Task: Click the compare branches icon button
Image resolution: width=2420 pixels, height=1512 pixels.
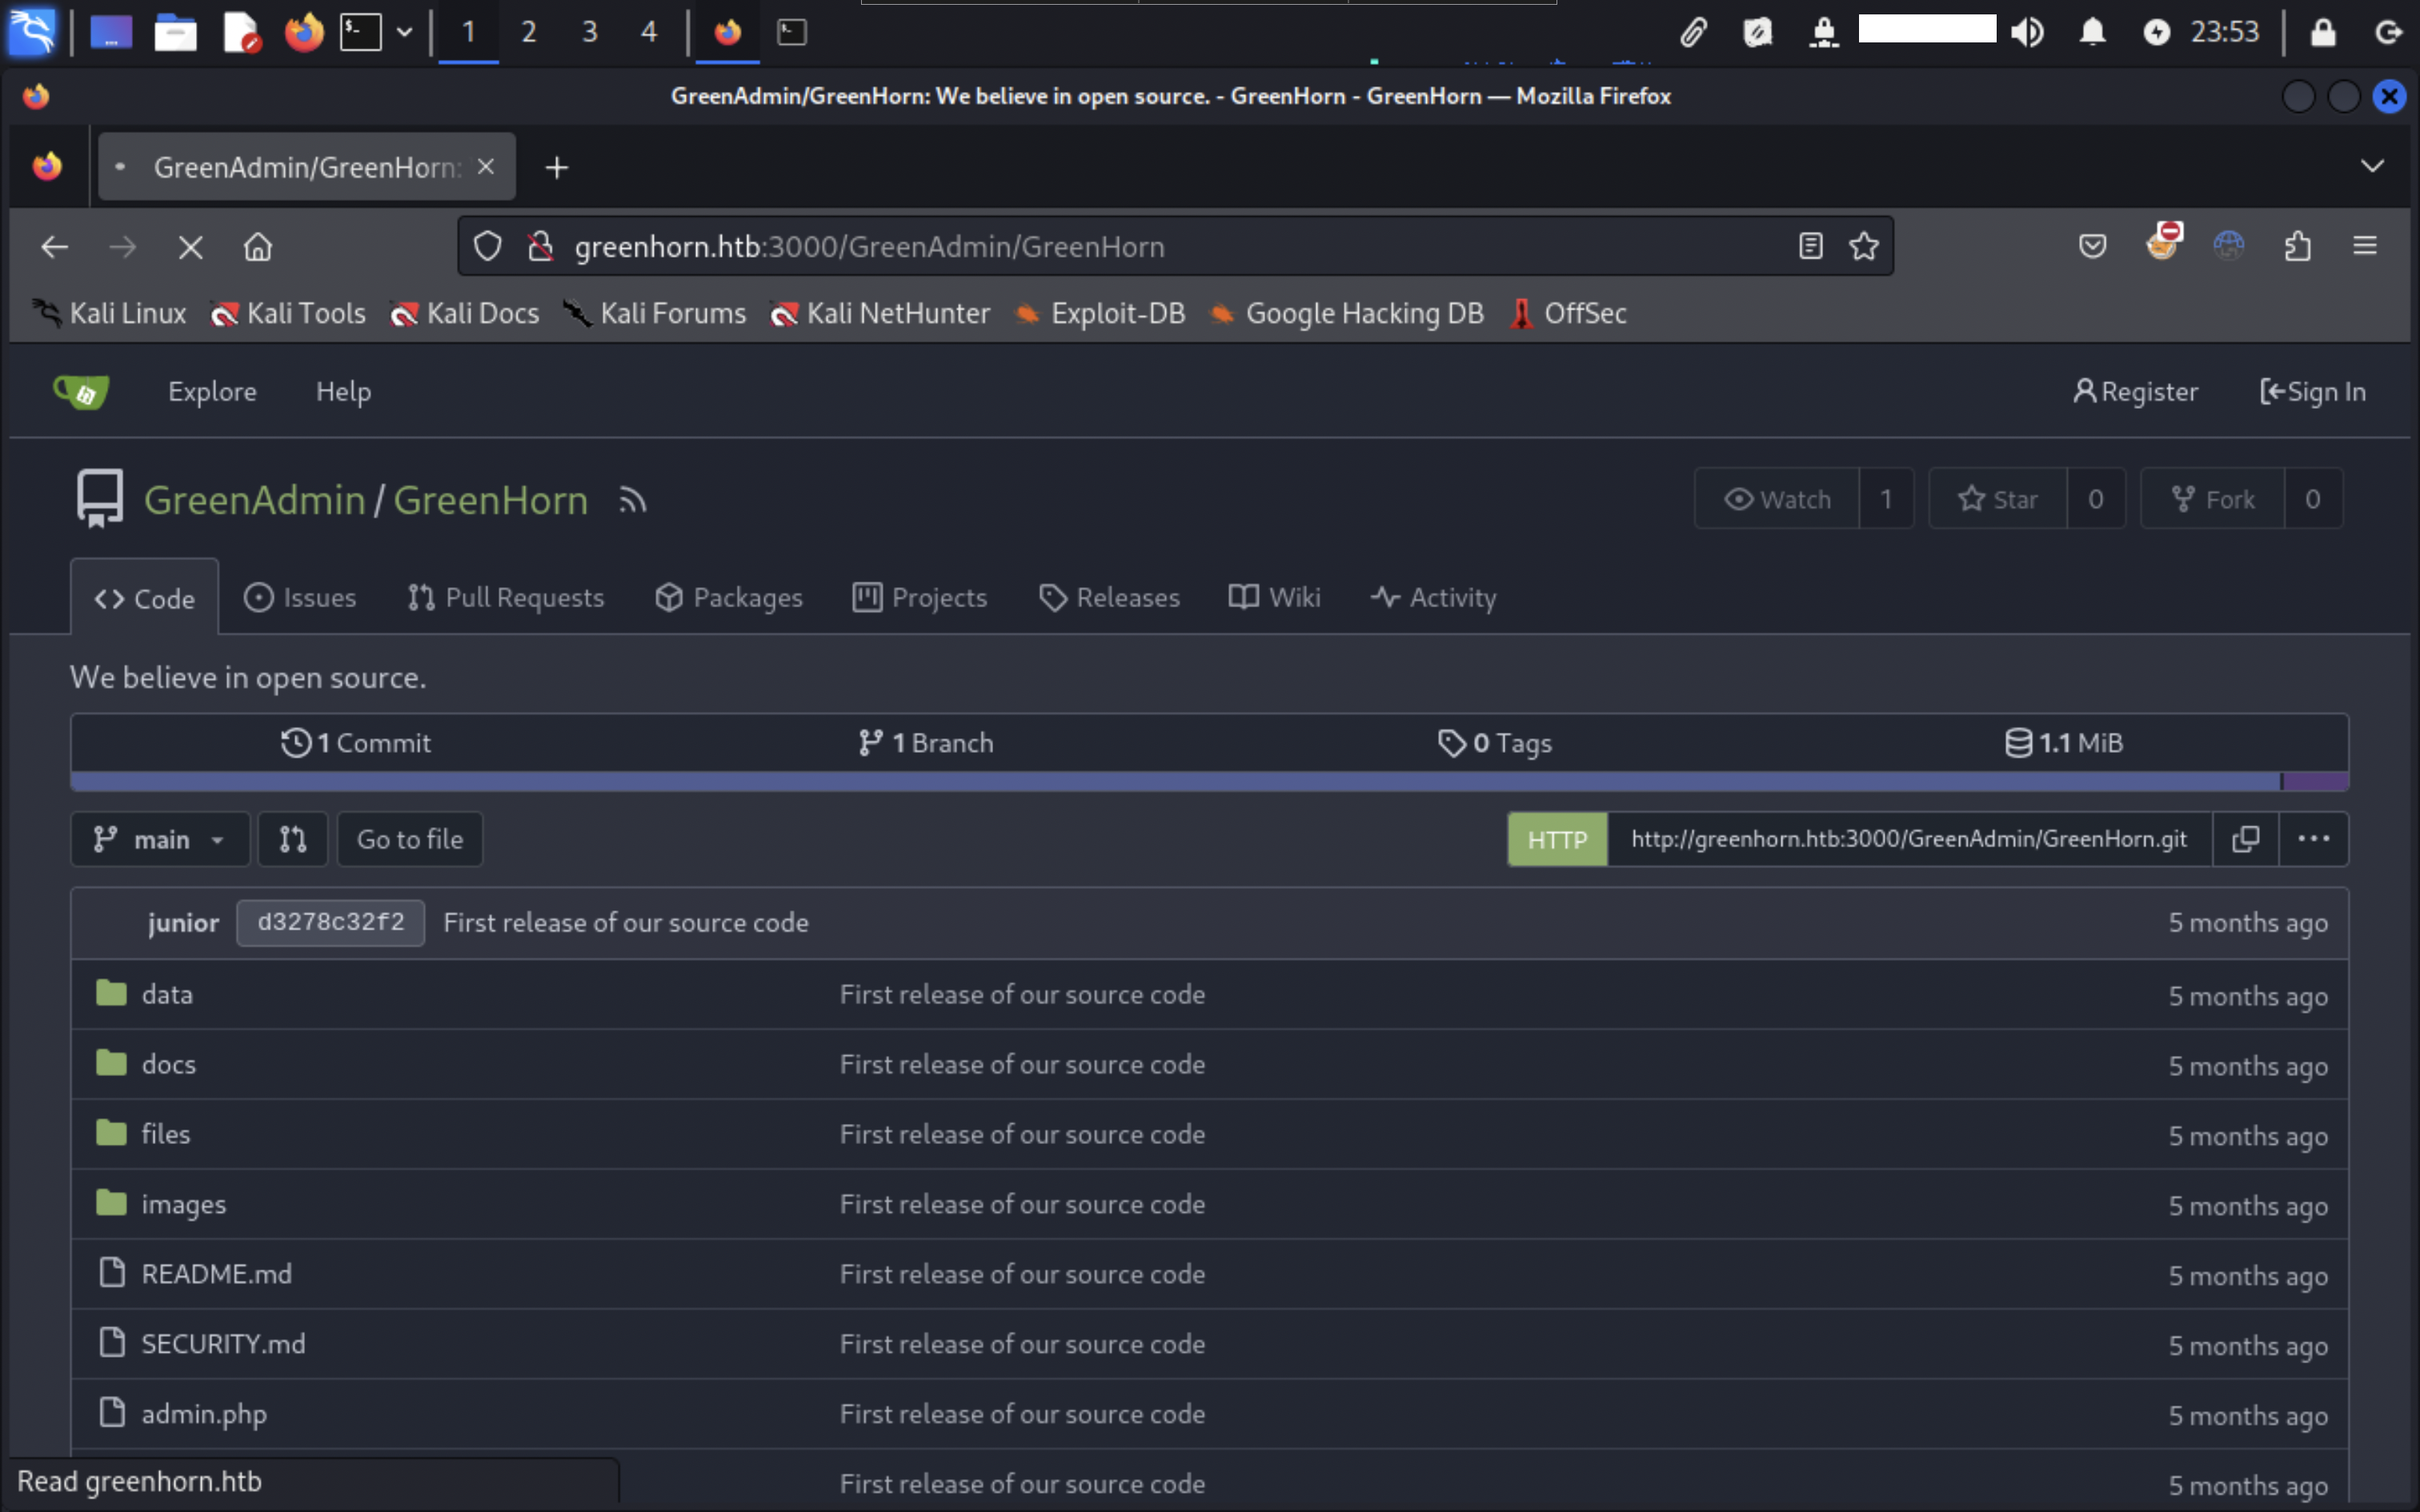Action: pyautogui.click(x=292, y=839)
